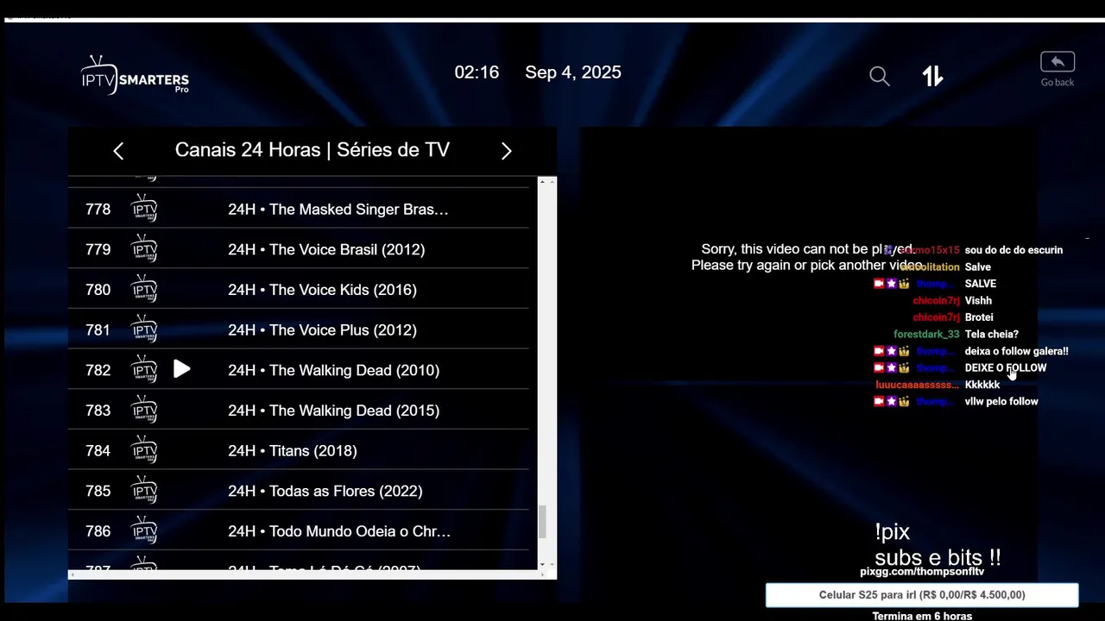
Task: Click the play icon on channel 782
Action: (x=181, y=369)
